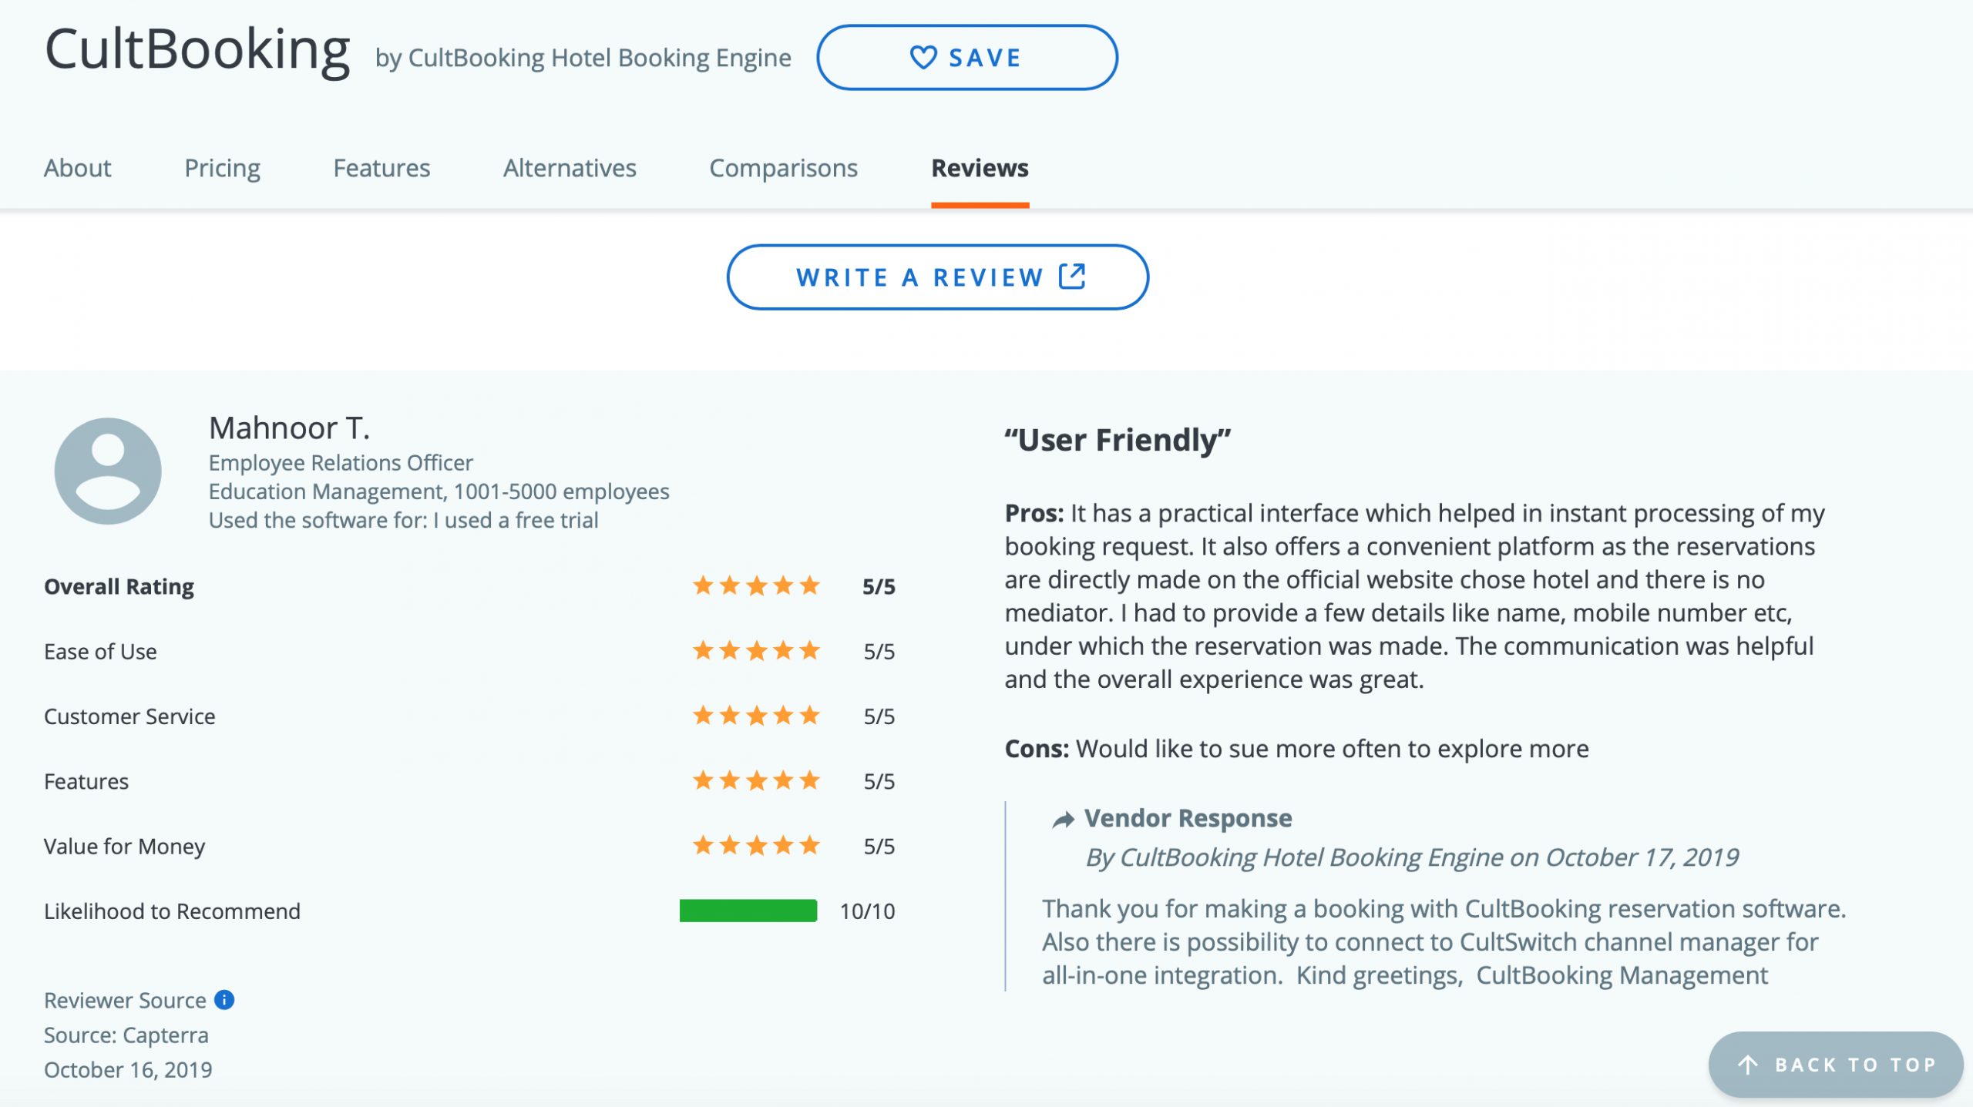
Task: Click the WRITE A REVIEW button
Action: [938, 276]
